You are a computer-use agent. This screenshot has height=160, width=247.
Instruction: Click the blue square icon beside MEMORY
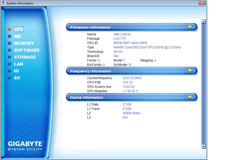[10, 43]
